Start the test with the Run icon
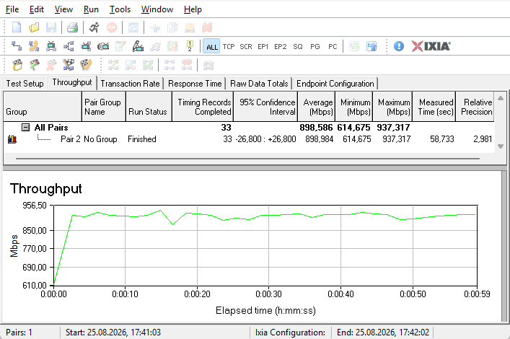 coord(94,27)
